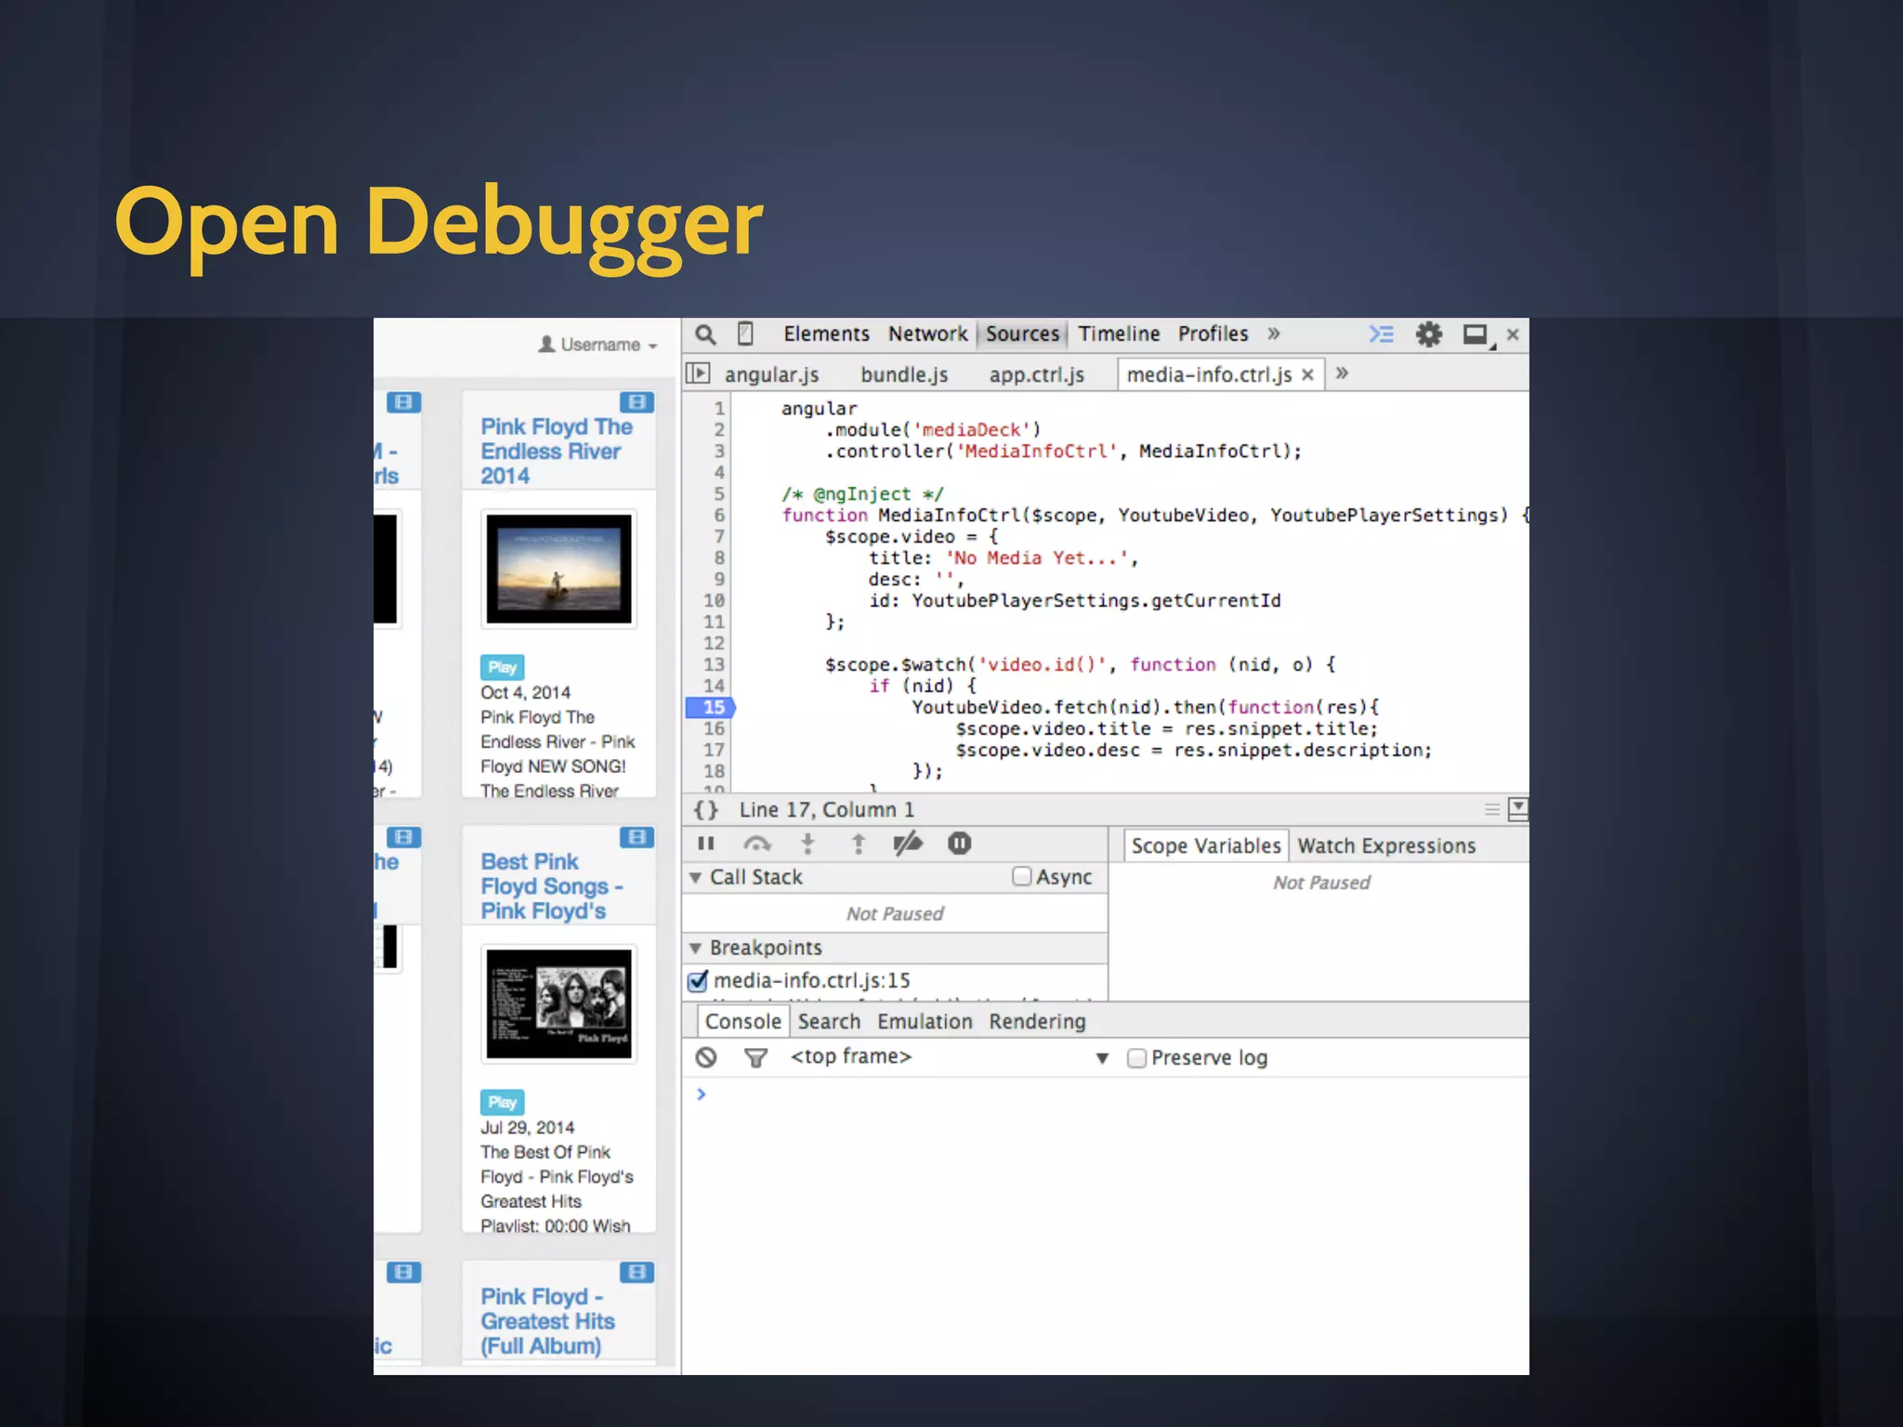This screenshot has width=1903, height=1427.
Task: Enable the Preserve log checkbox
Action: point(1136,1058)
